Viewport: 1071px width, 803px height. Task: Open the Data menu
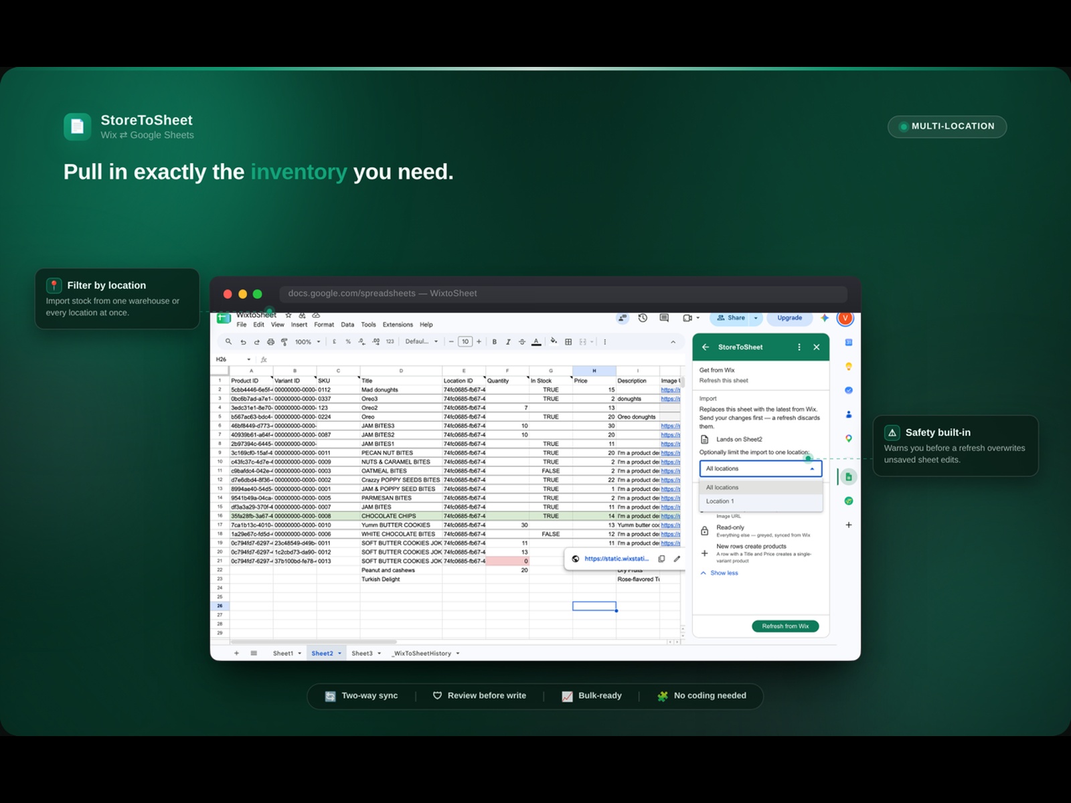click(347, 325)
